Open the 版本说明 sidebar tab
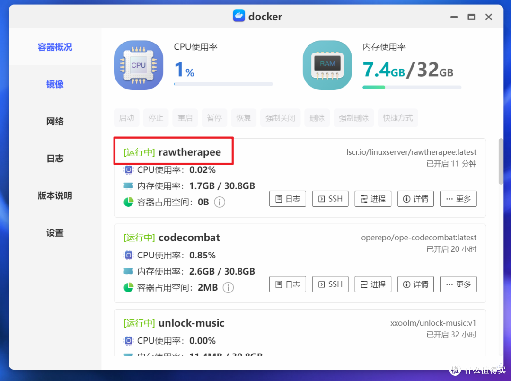511x381 pixels. tap(55, 195)
